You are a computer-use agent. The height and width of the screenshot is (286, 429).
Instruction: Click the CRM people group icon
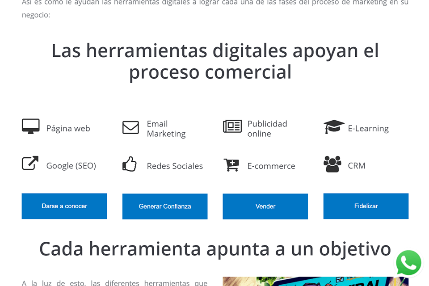[x=332, y=164]
